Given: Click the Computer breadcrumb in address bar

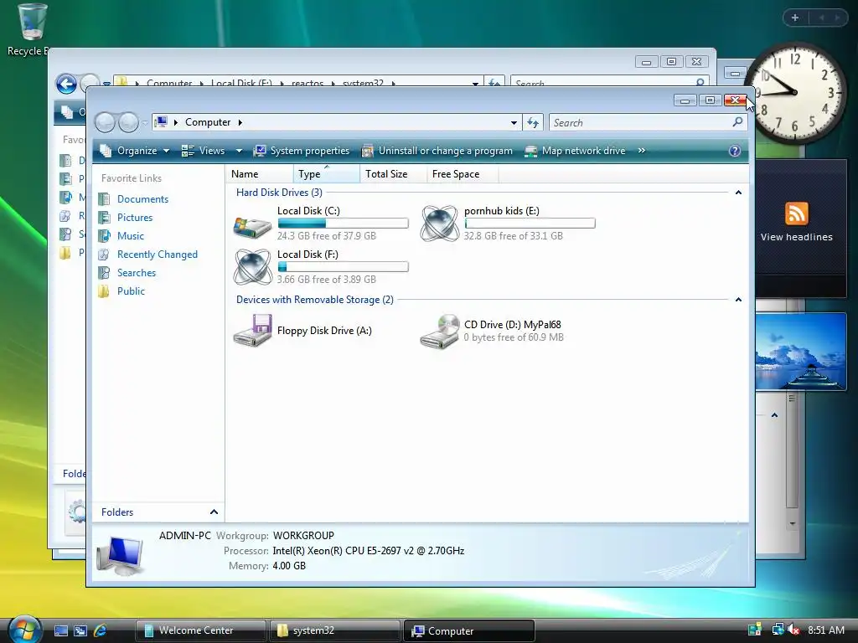Looking at the screenshot, I should [208, 122].
